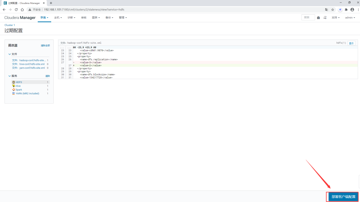
Task: Open the 诊断 dropdown menu
Action: tap(71, 18)
